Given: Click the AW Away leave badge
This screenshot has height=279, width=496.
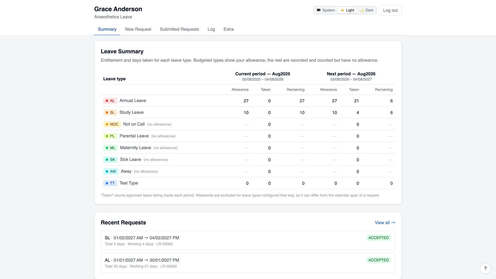Looking at the screenshot, I should [x=111, y=171].
